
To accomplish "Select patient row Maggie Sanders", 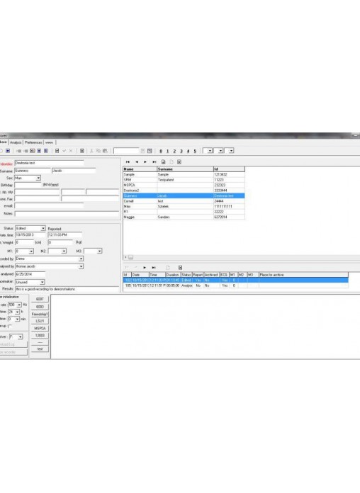I will (x=184, y=217).
